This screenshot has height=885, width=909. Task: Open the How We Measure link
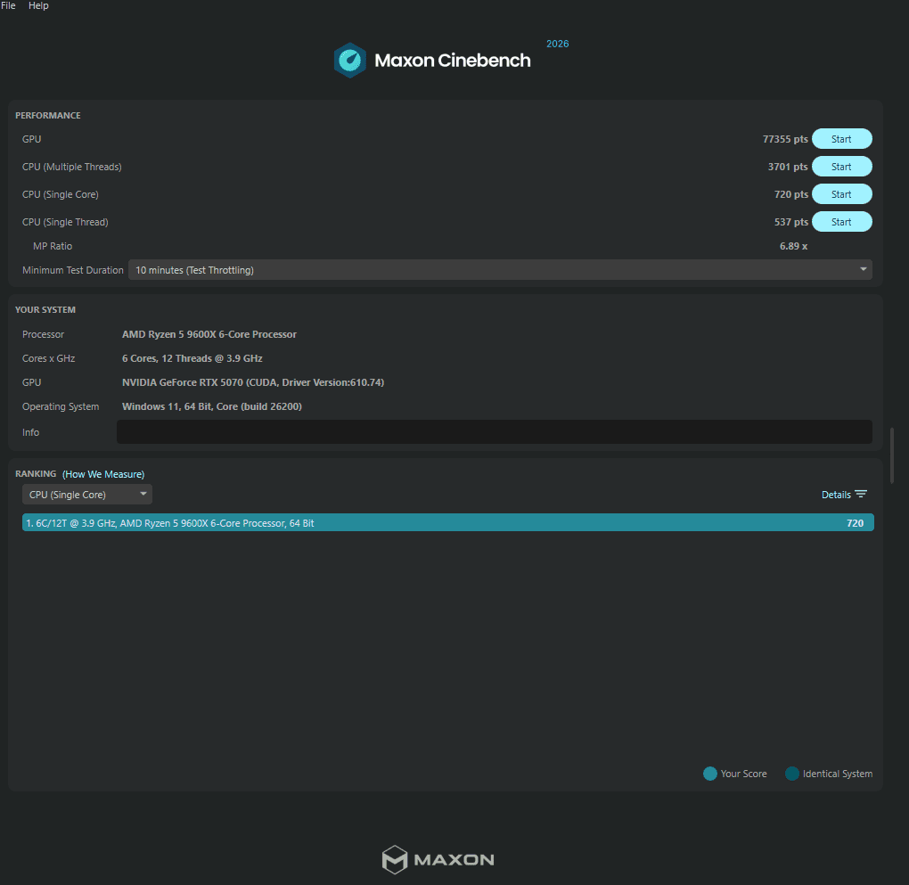(x=103, y=474)
